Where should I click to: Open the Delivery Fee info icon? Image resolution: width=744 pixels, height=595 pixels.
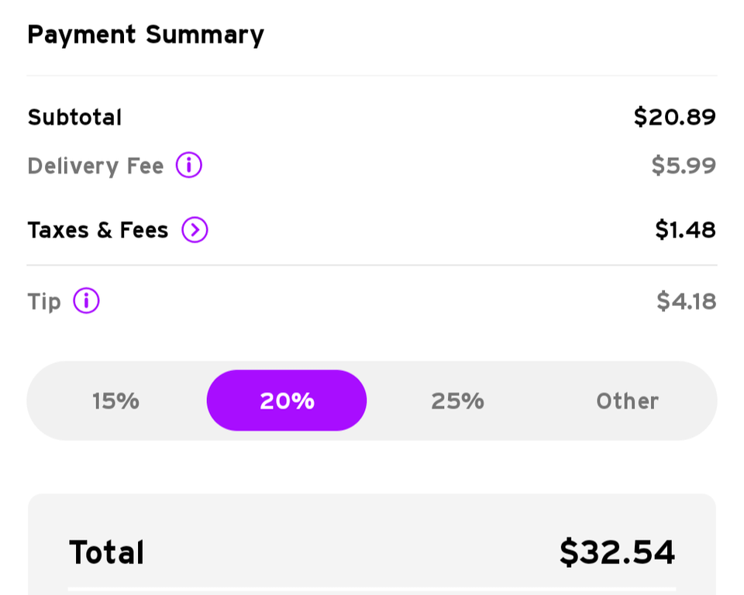[188, 165]
